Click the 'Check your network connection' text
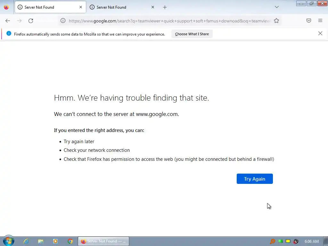The image size is (328, 246). coord(97,150)
